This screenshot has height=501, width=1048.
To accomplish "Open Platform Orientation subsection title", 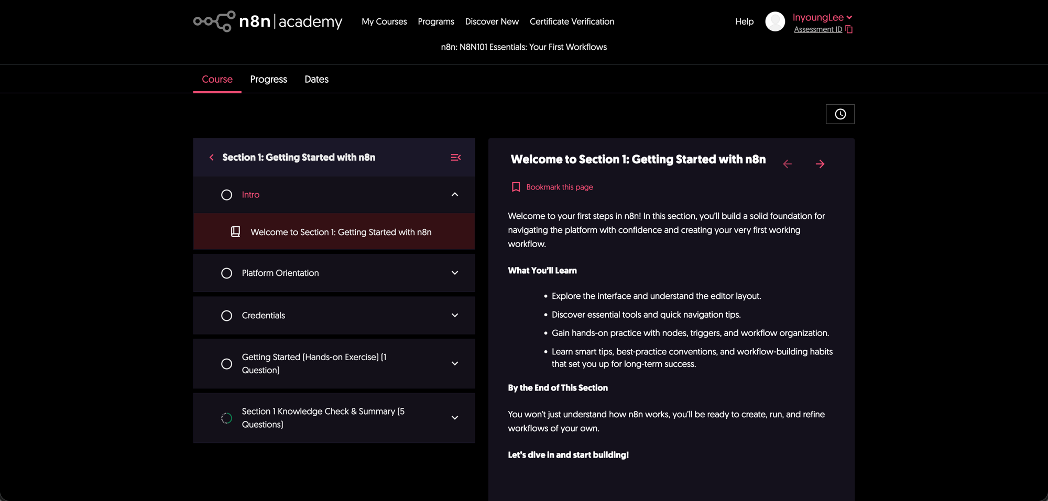I will coord(280,273).
